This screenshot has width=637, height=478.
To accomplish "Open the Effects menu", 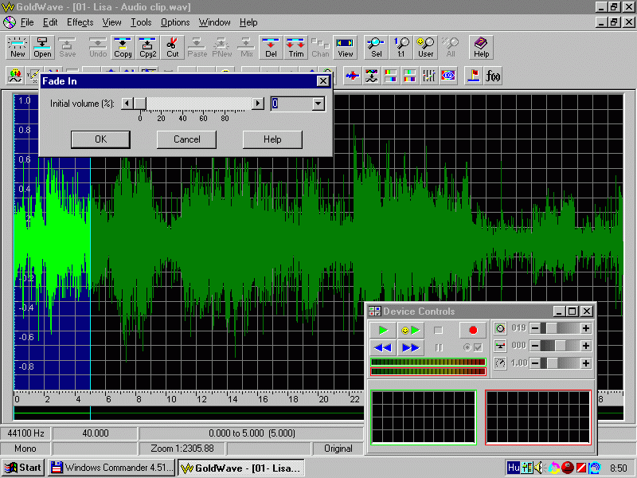I will click(80, 22).
